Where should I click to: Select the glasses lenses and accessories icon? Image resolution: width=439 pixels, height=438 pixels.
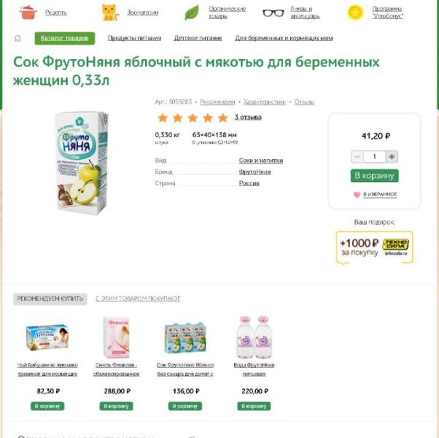pyautogui.click(x=273, y=12)
